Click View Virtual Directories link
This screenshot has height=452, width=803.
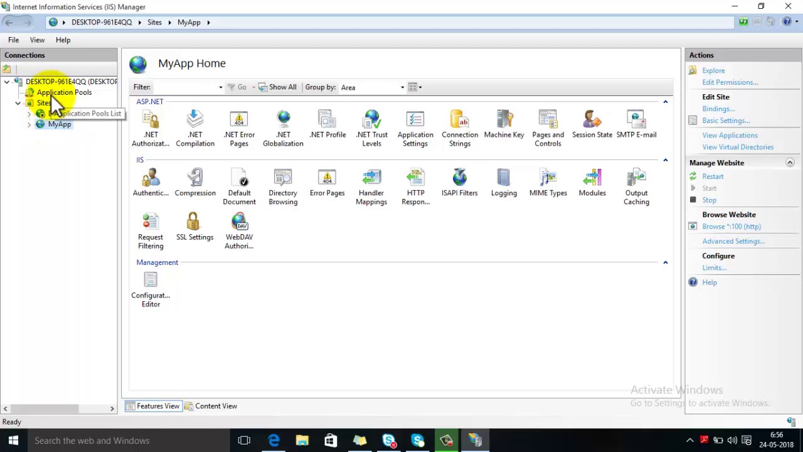738,147
